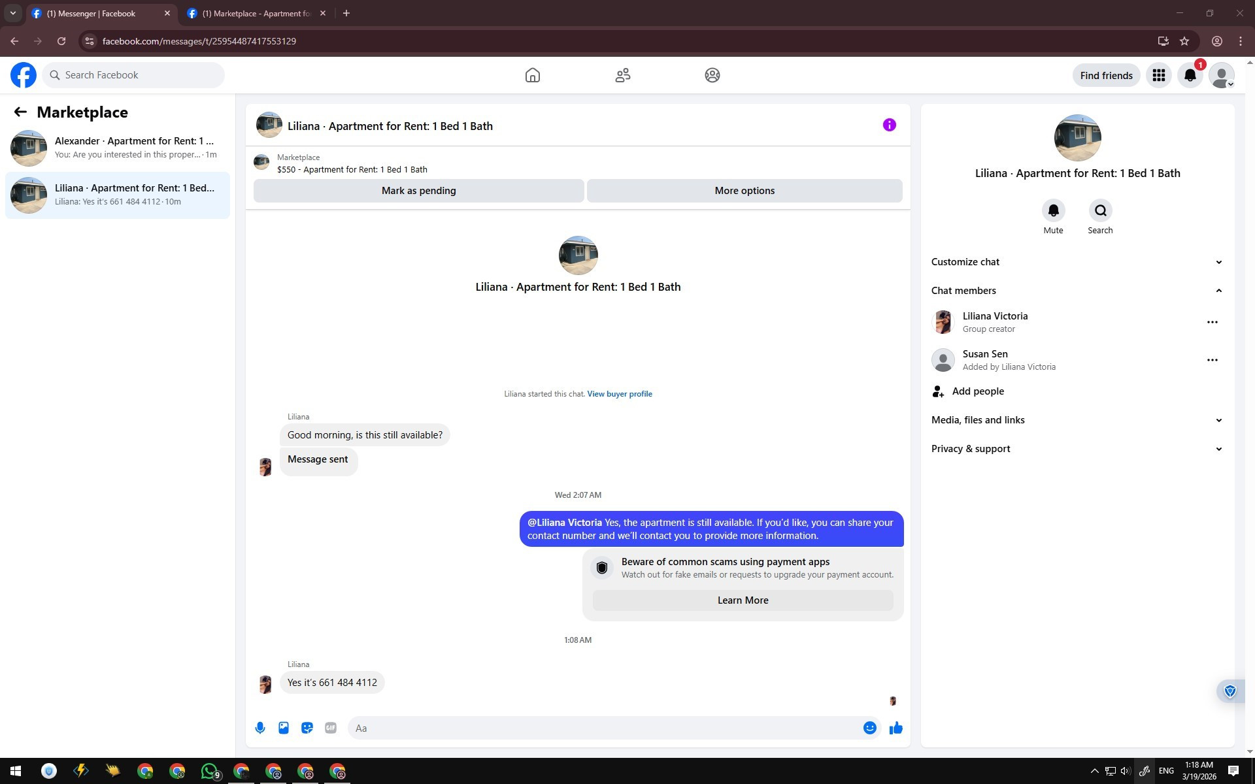Toggle conversation information panel
The image size is (1255, 784).
889,125
